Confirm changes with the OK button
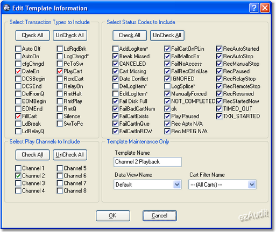This screenshot has width=276, height=233. [113, 216]
